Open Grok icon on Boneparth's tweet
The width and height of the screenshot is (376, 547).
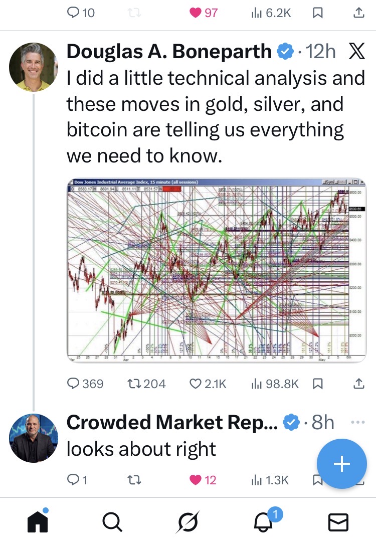356,52
